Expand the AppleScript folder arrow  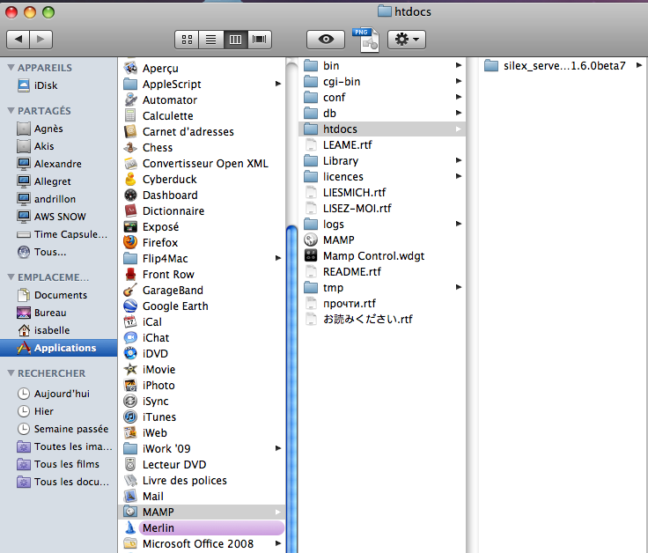pos(278,84)
